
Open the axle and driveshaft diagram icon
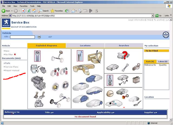pos(60,101)
